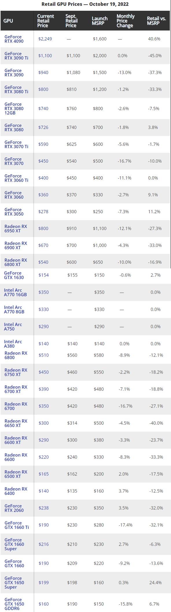Open the Radeon RX 6650 XT link

[x=16, y=423]
